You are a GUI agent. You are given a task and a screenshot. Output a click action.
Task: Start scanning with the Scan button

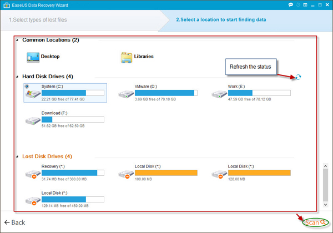(x=315, y=222)
